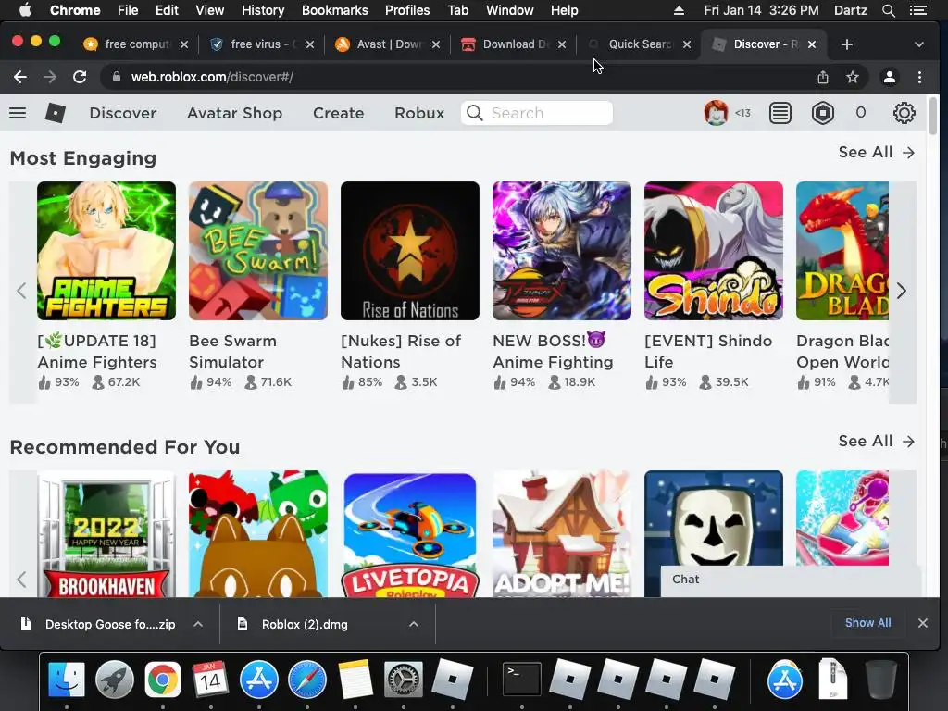Open Chrome's three-dot menu

(919, 77)
